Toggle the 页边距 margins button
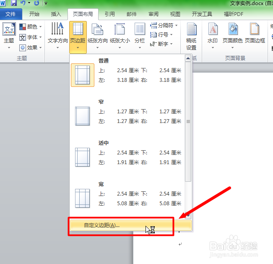Viewport: 273px width, 264px height. pos(78,37)
